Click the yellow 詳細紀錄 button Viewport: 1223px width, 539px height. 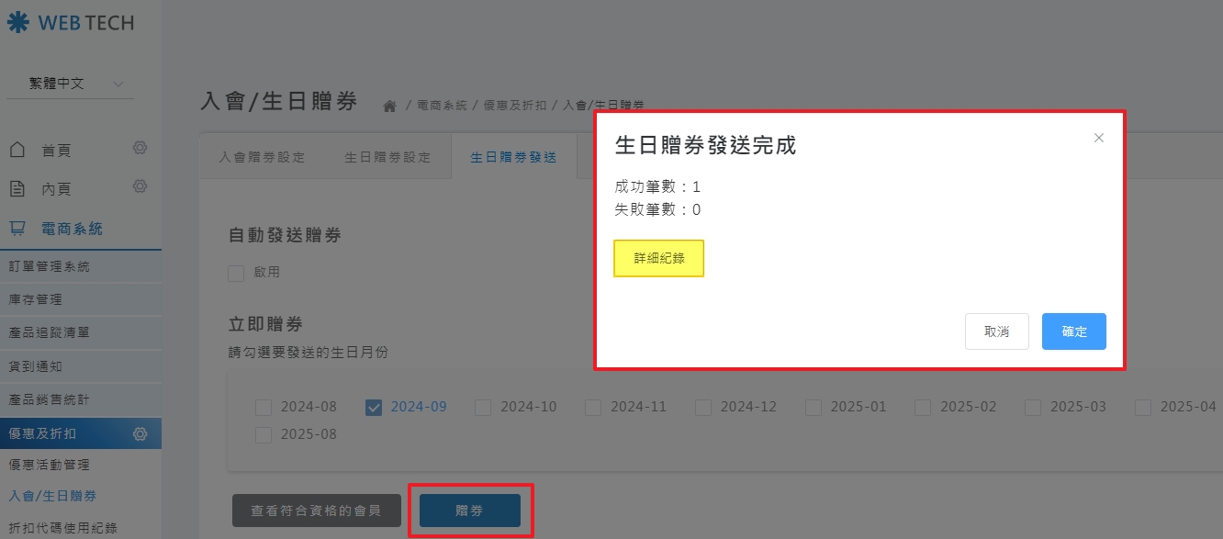point(658,258)
